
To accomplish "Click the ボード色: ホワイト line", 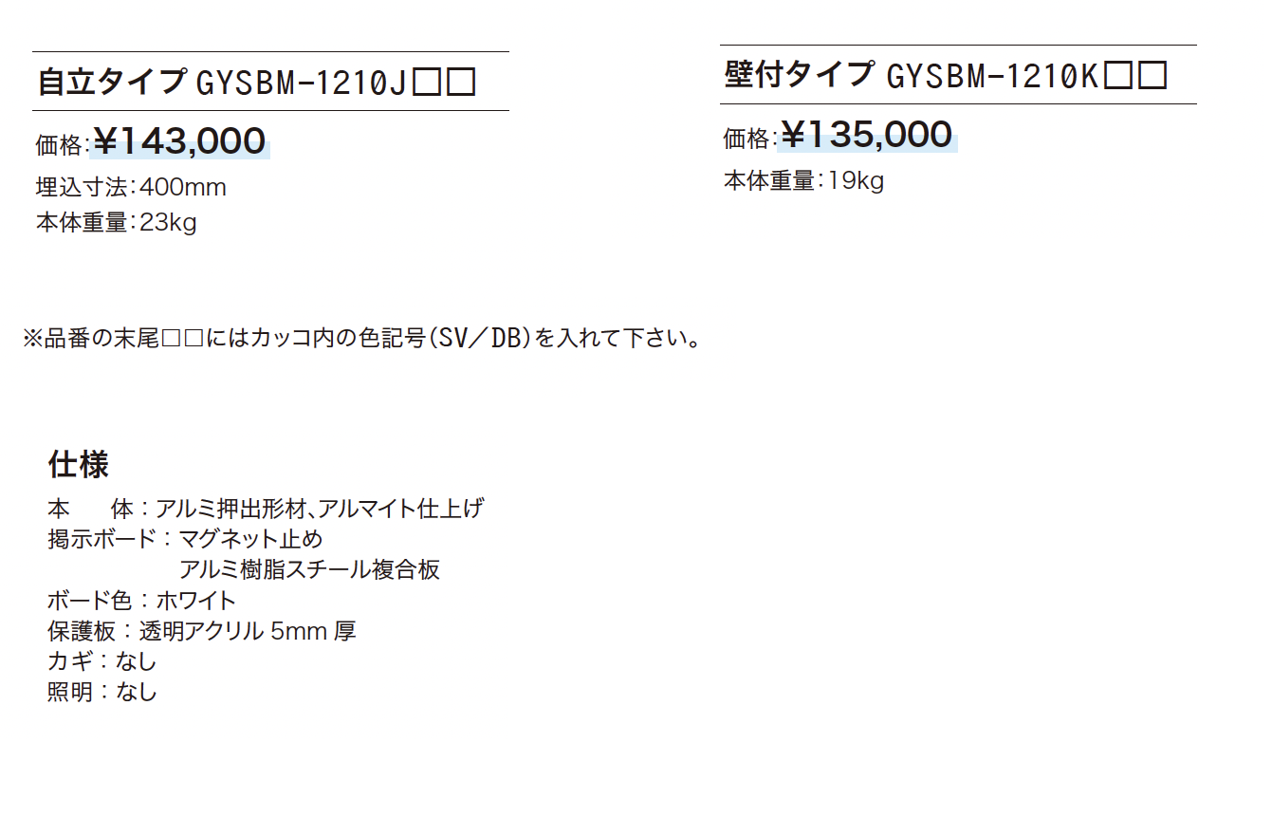I will [x=141, y=600].
